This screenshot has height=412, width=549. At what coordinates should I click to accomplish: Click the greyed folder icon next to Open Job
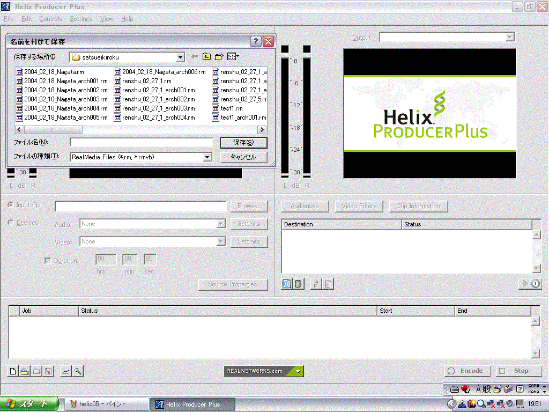pos(36,371)
